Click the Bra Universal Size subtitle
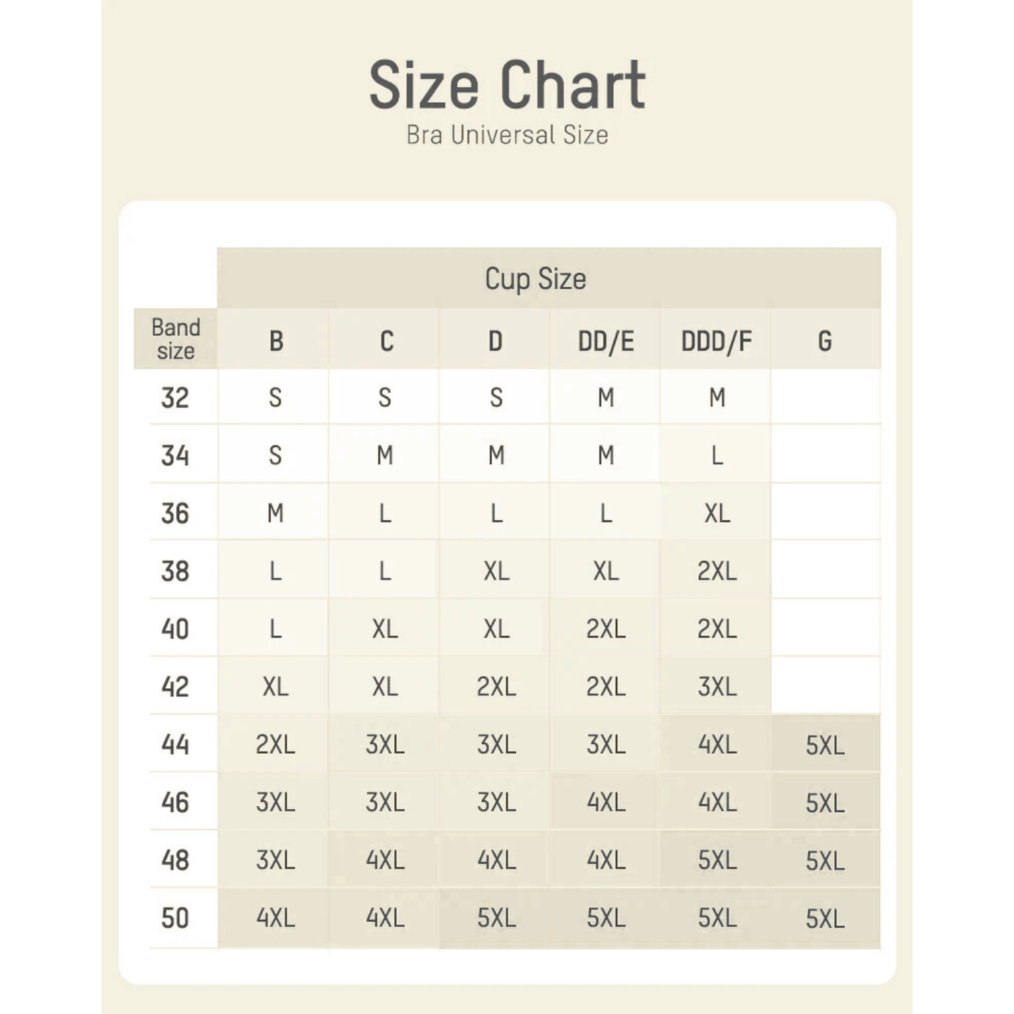1014x1014 pixels. (507, 135)
